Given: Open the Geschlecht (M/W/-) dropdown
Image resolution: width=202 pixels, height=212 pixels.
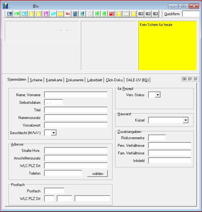Looking at the screenshot, I should (x=54, y=133).
